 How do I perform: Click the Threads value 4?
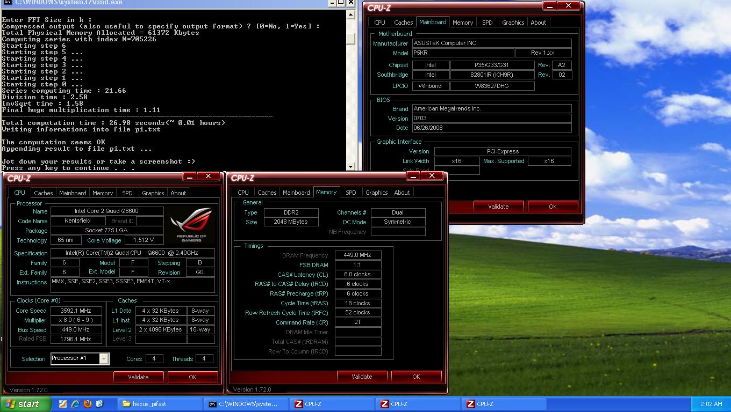(x=204, y=359)
